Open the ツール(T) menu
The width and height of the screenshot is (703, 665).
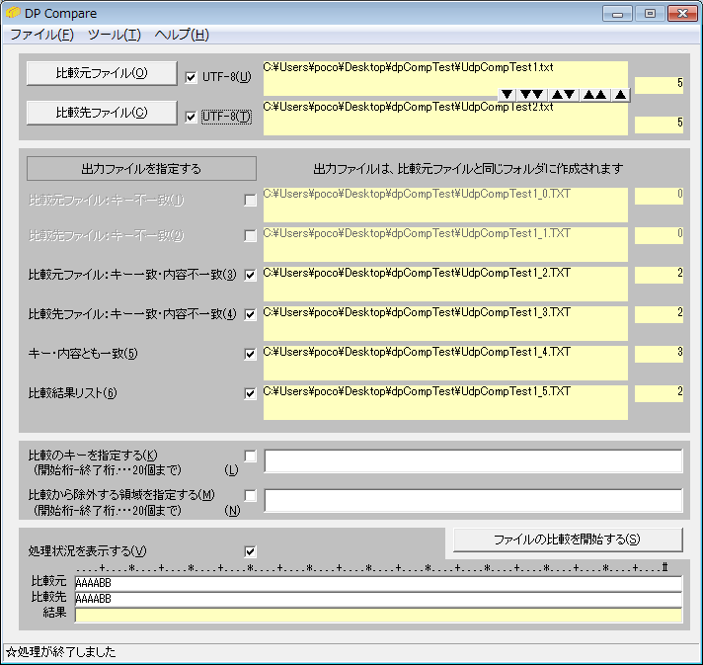click(x=114, y=35)
